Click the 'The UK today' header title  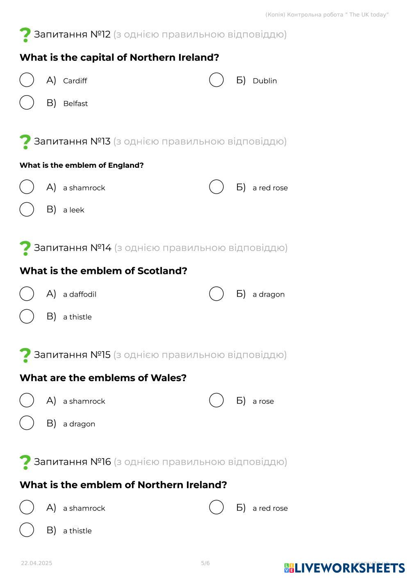(327, 15)
